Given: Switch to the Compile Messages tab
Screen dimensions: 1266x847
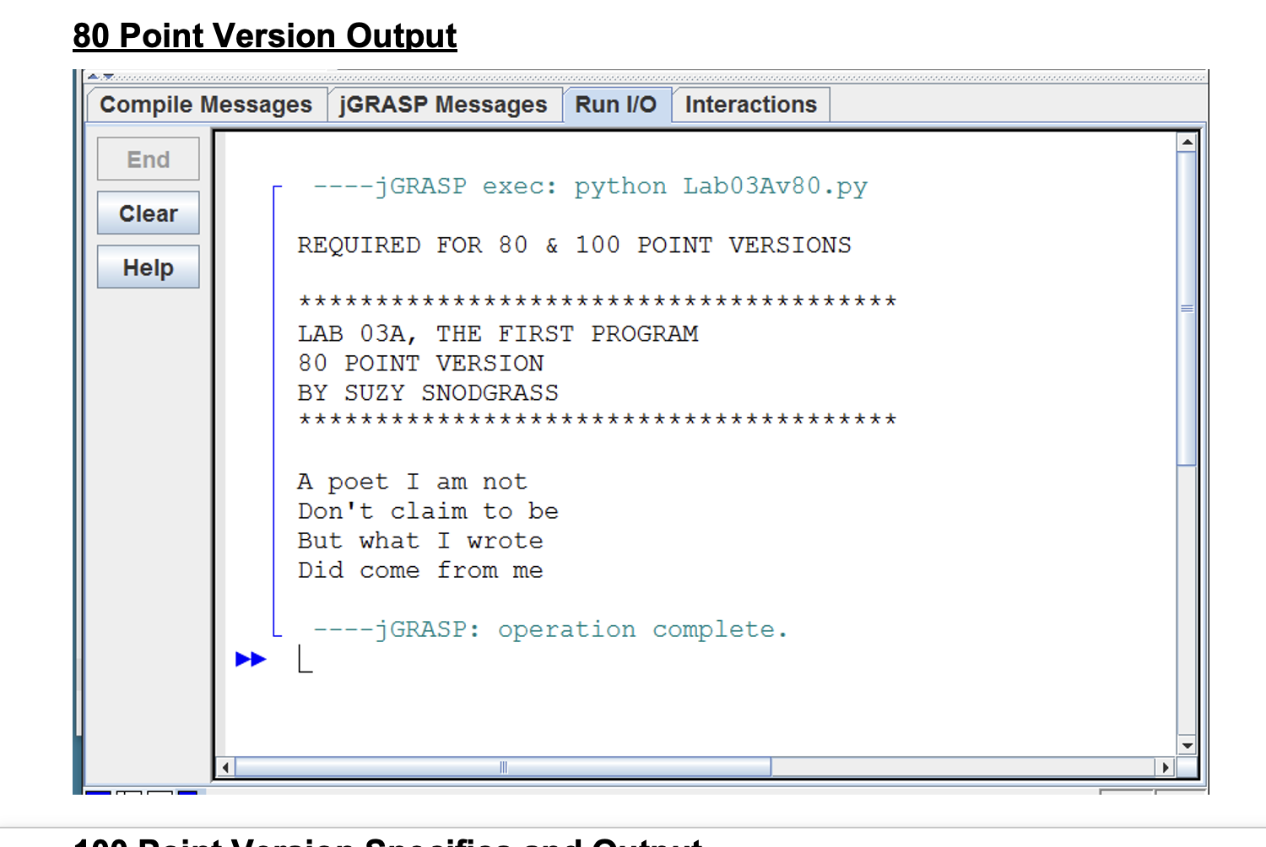Looking at the screenshot, I should coord(205,104).
